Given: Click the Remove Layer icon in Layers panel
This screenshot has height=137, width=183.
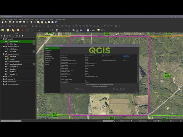Looking at the screenshot, I should 22,36.
